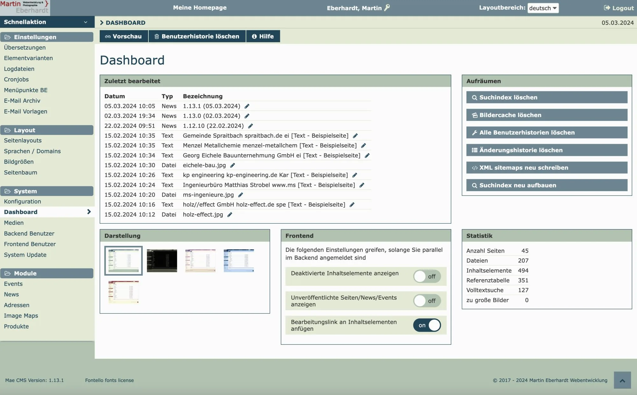
Task: Turn off Bearbeitungslink an Inhaltselementen switch
Action: point(427,325)
